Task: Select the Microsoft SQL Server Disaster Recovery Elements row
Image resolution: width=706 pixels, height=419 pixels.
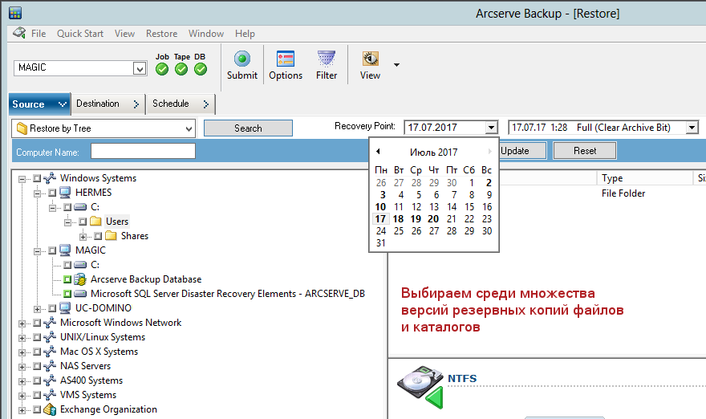Action: tap(227, 294)
